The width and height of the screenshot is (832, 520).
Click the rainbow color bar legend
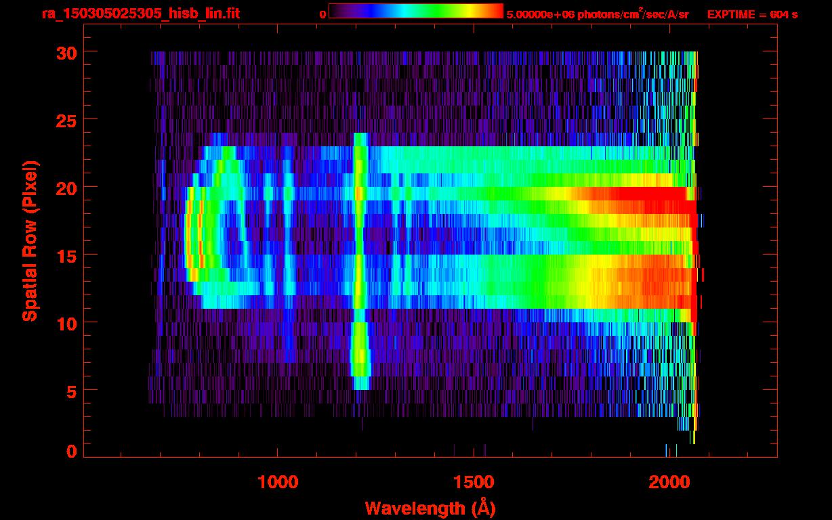point(416,11)
